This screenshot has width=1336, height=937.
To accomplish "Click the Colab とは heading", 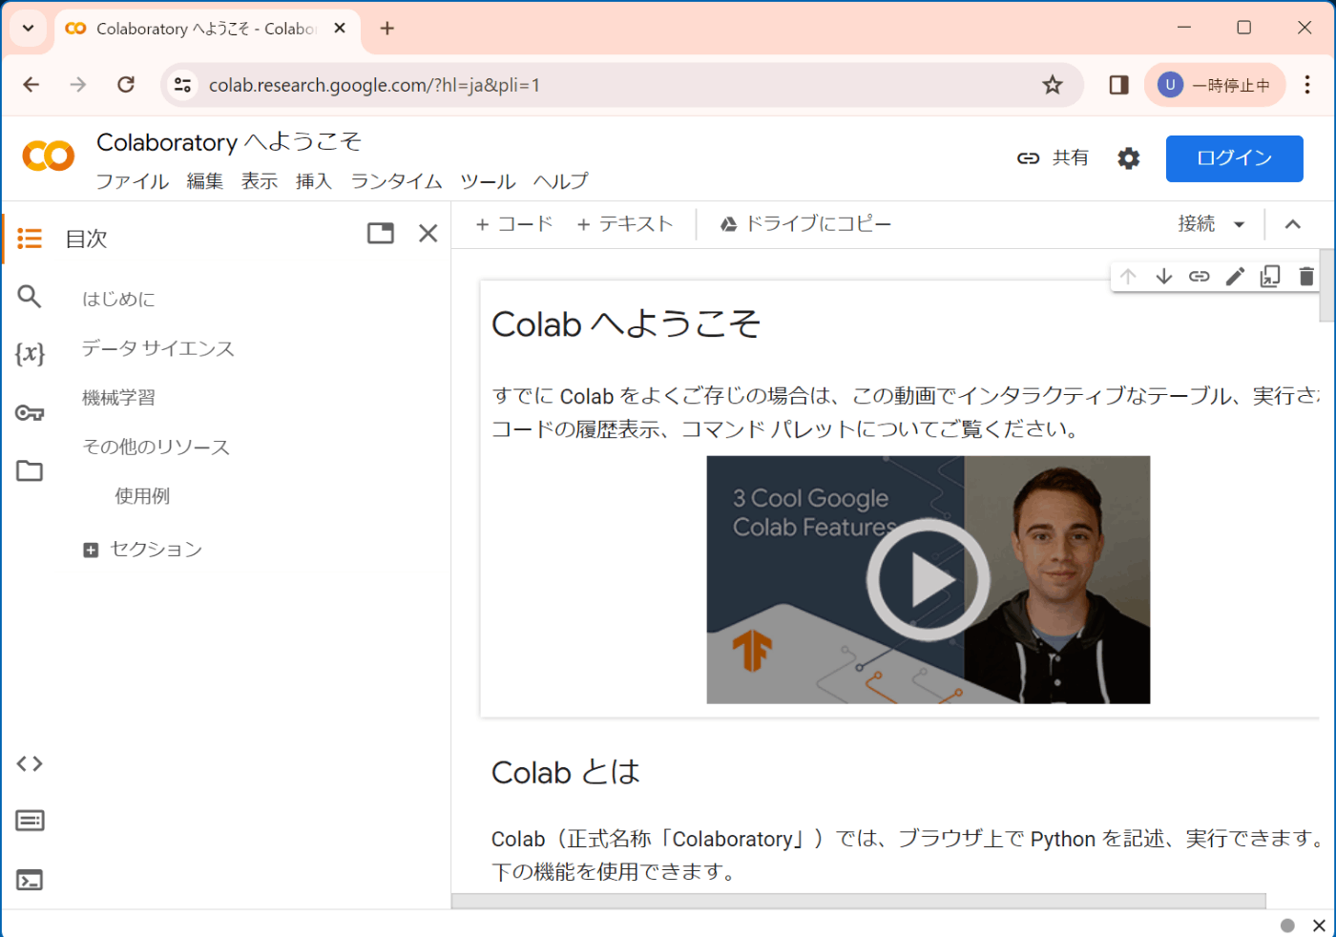I will tap(566, 772).
